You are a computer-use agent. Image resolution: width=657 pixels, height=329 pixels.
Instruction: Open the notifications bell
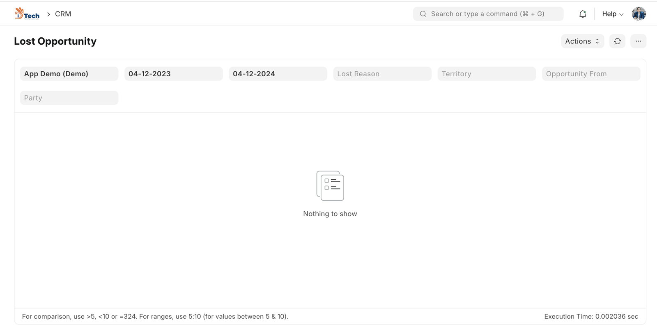tap(582, 14)
